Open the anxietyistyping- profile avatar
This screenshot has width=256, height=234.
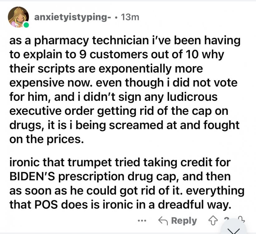coord(18,17)
